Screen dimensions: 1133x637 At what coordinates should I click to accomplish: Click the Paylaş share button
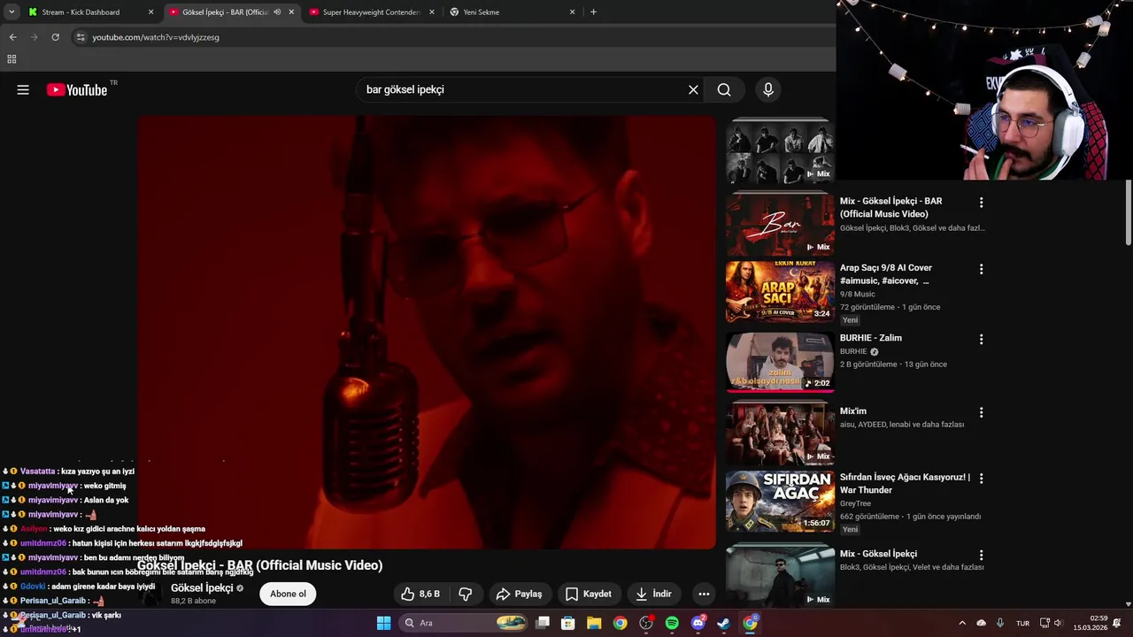519,594
